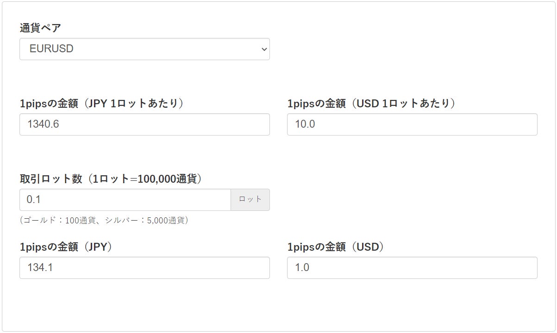Select the 1pipsの金額（JPY） result field
Image resolution: width=557 pixels, height=333 pixels.
[x=144, y=268]
